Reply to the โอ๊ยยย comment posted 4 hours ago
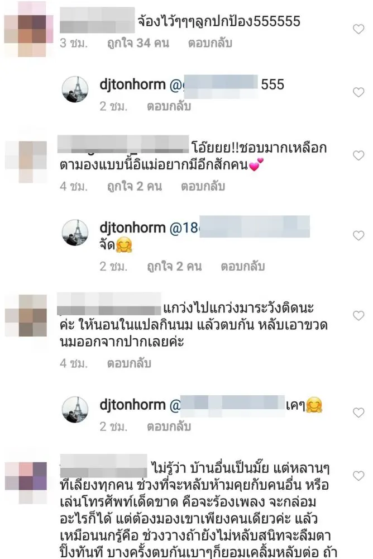 (203, 186)
